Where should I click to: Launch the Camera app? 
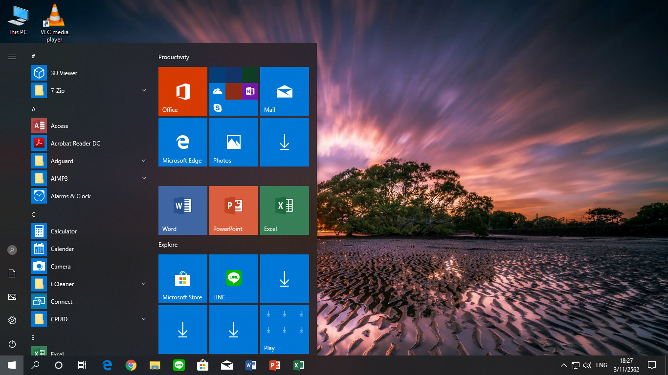tap(90, 267)
